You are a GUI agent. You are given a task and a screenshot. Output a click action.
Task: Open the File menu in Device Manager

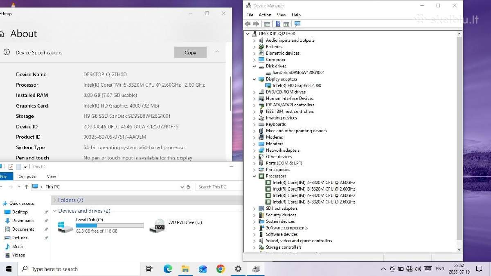[250, 15]
